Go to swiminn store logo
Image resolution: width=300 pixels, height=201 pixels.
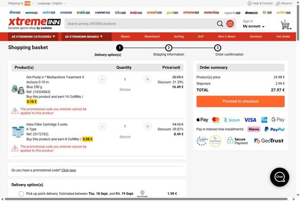[49, 13]
